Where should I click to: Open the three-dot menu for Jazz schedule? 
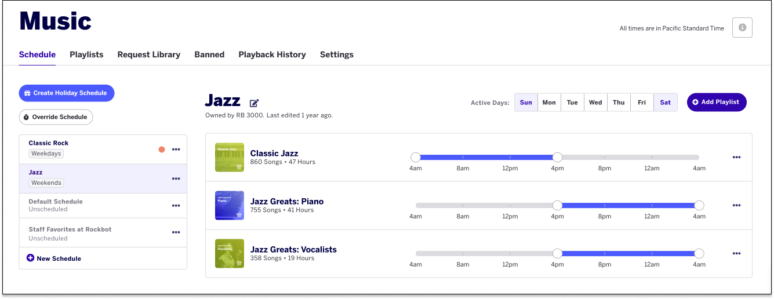pos(176,178)
